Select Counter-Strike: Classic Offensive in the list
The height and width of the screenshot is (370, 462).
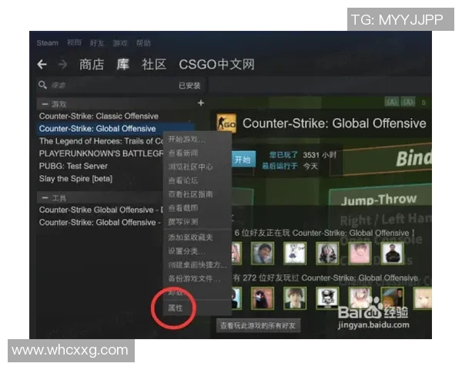click(99, 116)
